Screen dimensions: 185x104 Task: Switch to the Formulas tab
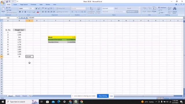click(34, 5)
